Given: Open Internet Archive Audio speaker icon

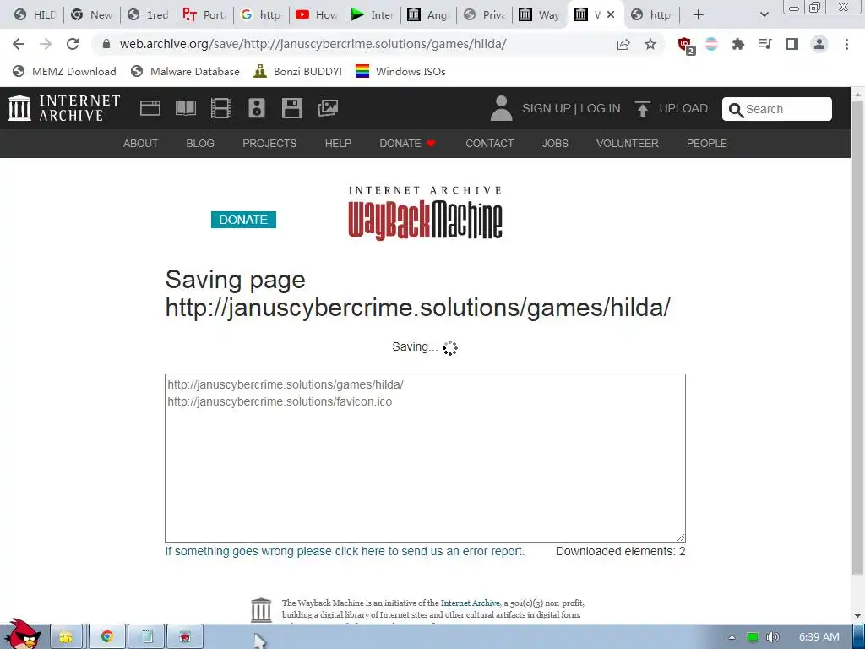Looking at the screenshot, I should (257, 108).
